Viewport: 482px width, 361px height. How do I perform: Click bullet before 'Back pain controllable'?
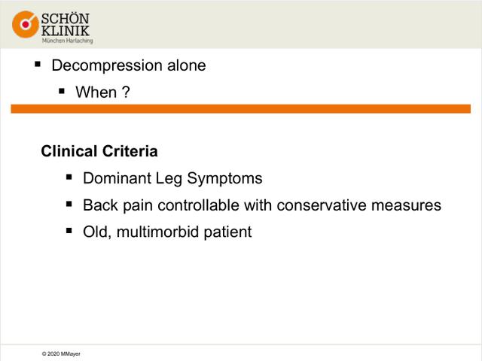click(x=69, y=204)
